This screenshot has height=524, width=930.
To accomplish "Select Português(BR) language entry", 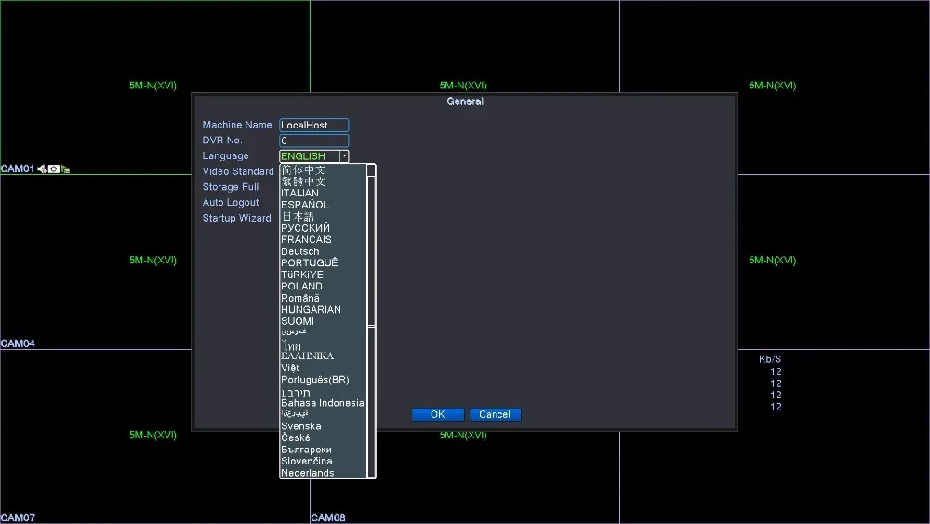I will pyautogui.click(x=315, y=380).
